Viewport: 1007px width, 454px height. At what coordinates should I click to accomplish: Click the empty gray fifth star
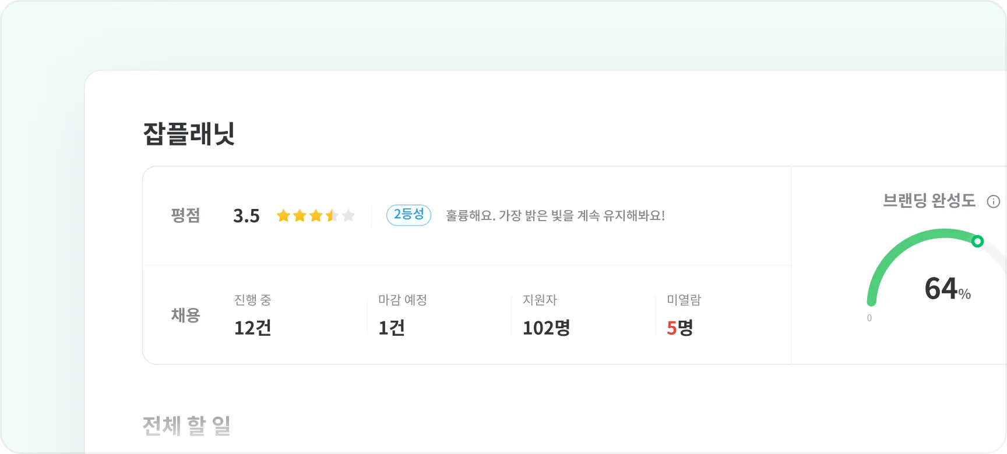coord(348,216)
